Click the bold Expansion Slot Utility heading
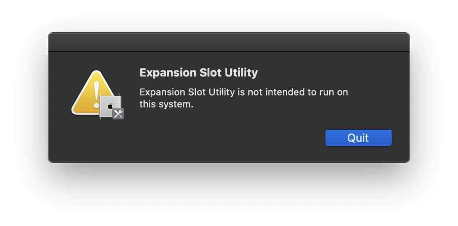The width and height of the screenshot is (458, 226). point(198,73)
